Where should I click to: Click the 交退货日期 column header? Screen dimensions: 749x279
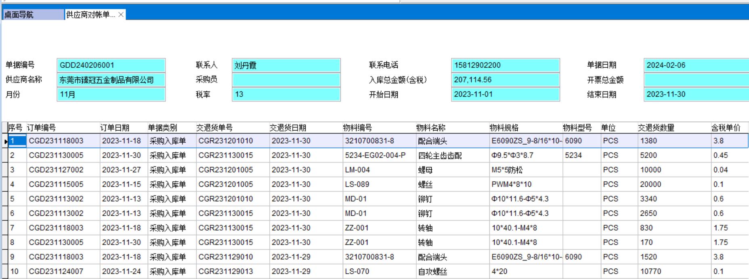click(305, 128)
